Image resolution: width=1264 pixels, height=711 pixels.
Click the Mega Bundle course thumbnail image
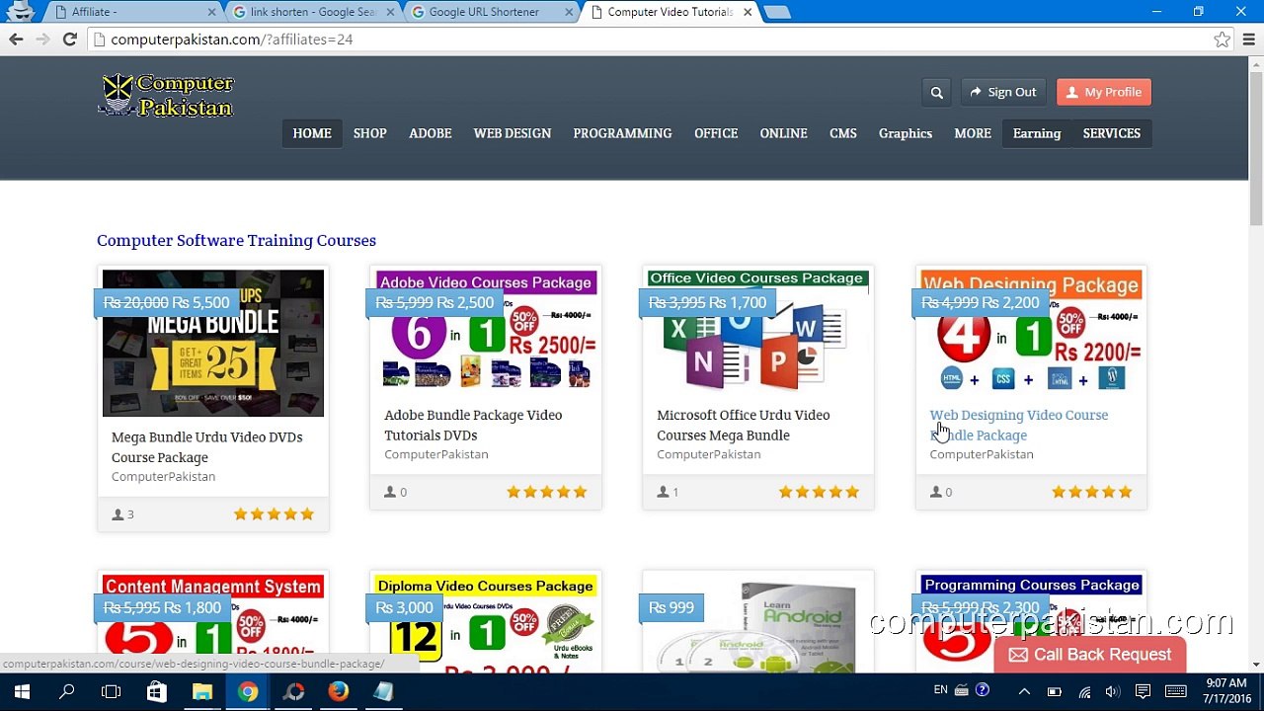pos(213,344)
